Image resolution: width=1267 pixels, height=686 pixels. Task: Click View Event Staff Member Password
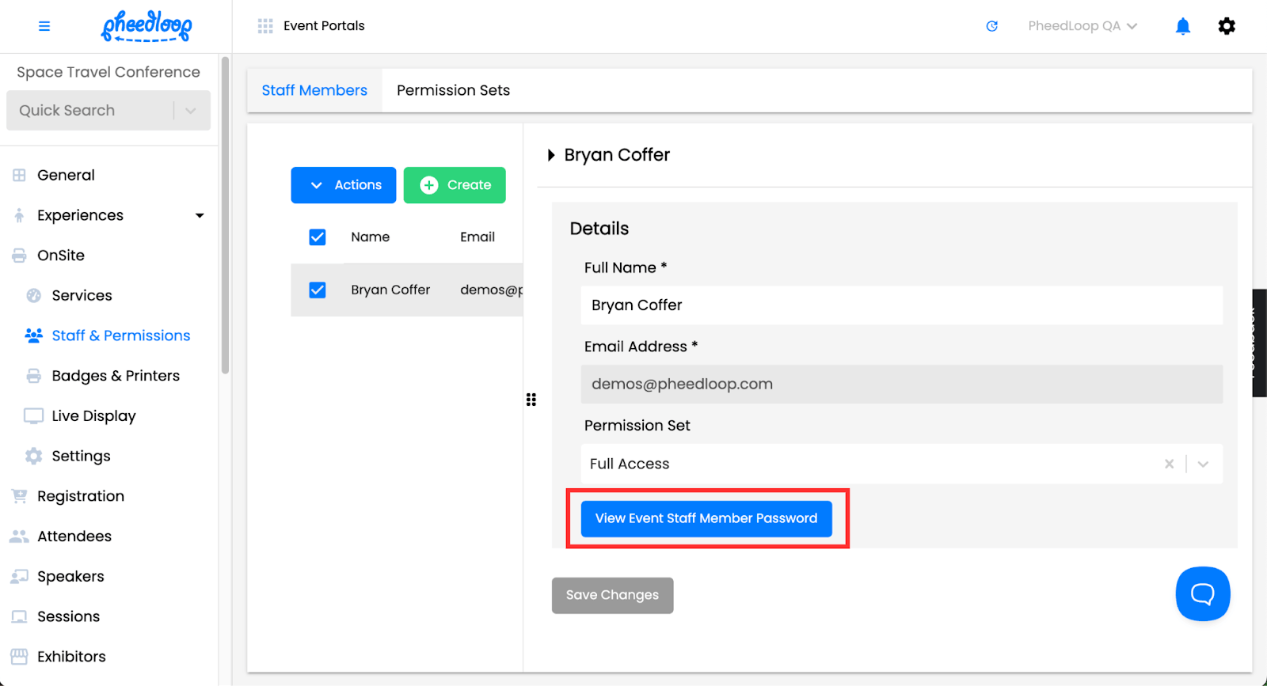click(706, 518)
